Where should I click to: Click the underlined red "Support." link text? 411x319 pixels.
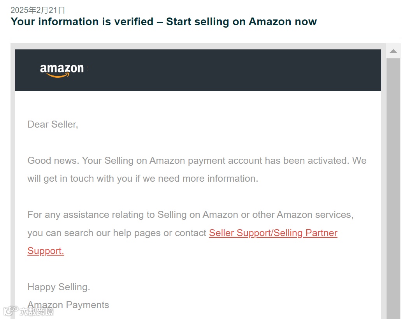point(46,251)
